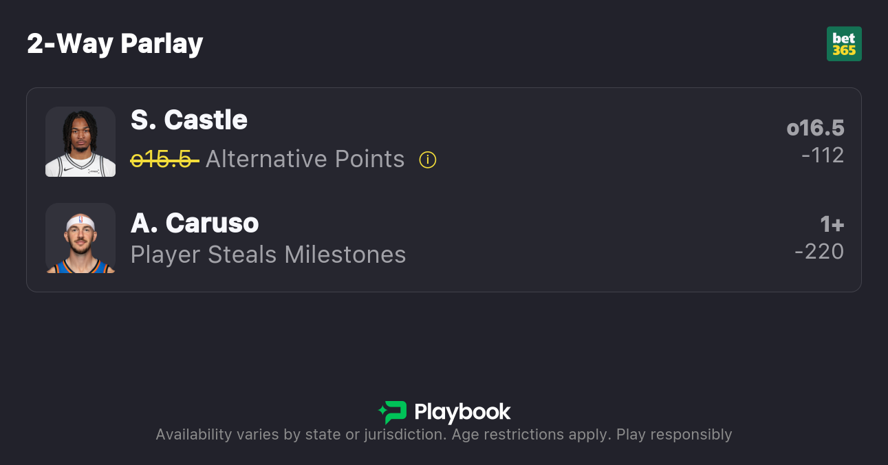Click the crossed-out o15.5 line
The width and height of the screenshot is (888, 465).
164,160
